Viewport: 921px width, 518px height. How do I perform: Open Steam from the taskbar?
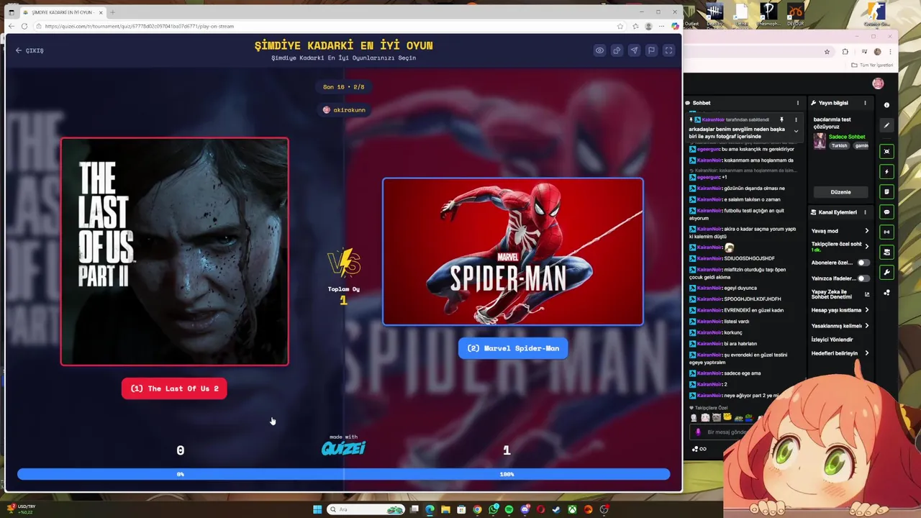[x=556, y=509]
